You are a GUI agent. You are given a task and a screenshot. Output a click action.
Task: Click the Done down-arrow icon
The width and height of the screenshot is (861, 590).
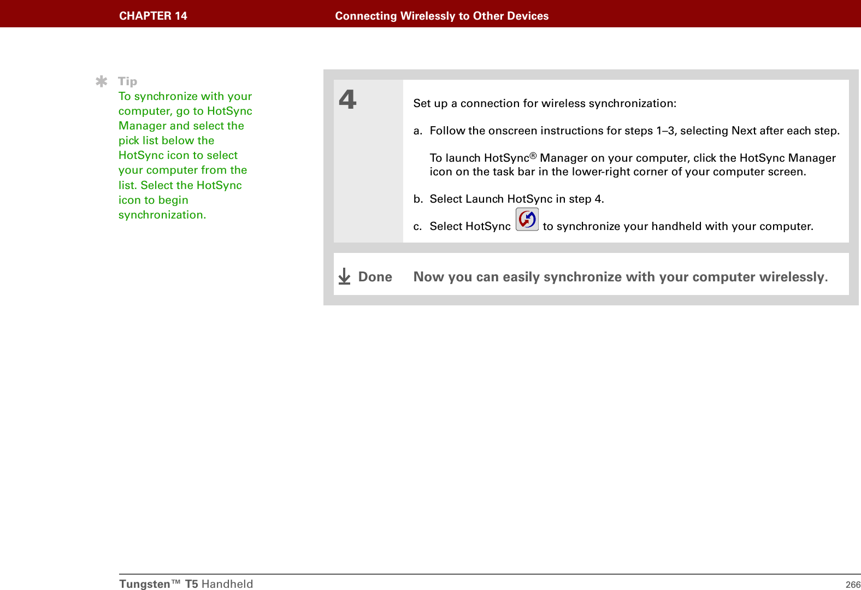(344, 276)
